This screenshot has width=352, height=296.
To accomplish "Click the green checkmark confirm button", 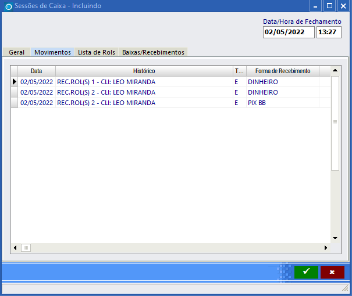I will (306, 272).
